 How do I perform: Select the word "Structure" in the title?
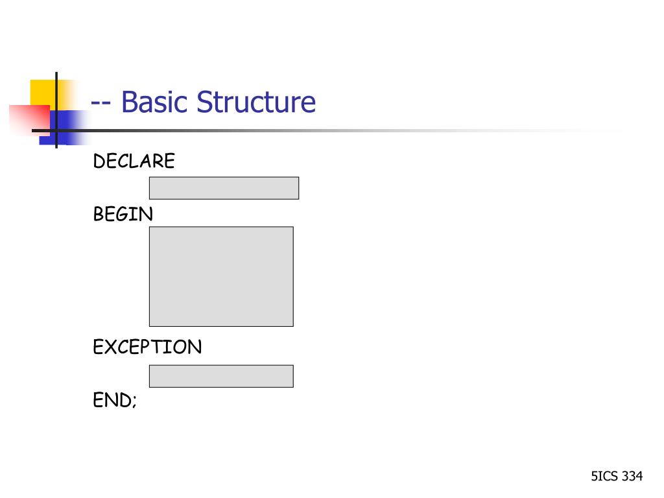(256, 102)
